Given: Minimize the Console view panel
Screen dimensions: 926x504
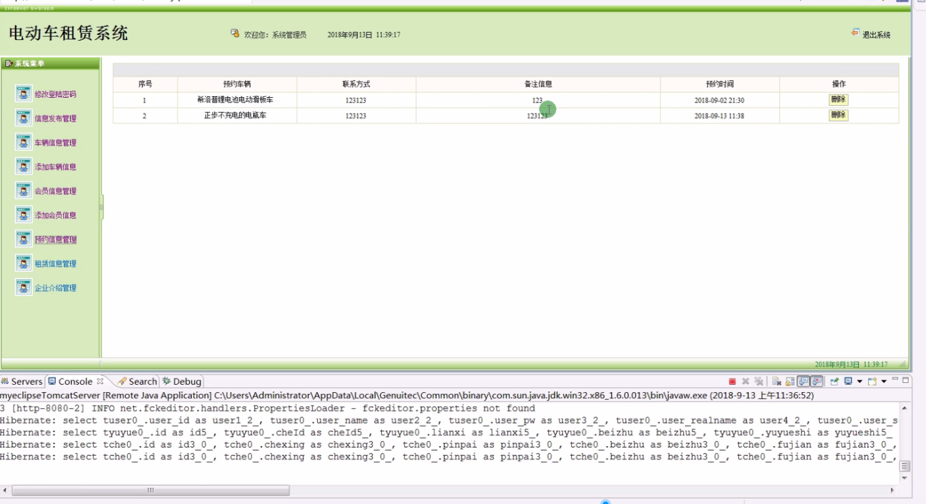Looking at the screenshot, I should (x=895, y=379).
